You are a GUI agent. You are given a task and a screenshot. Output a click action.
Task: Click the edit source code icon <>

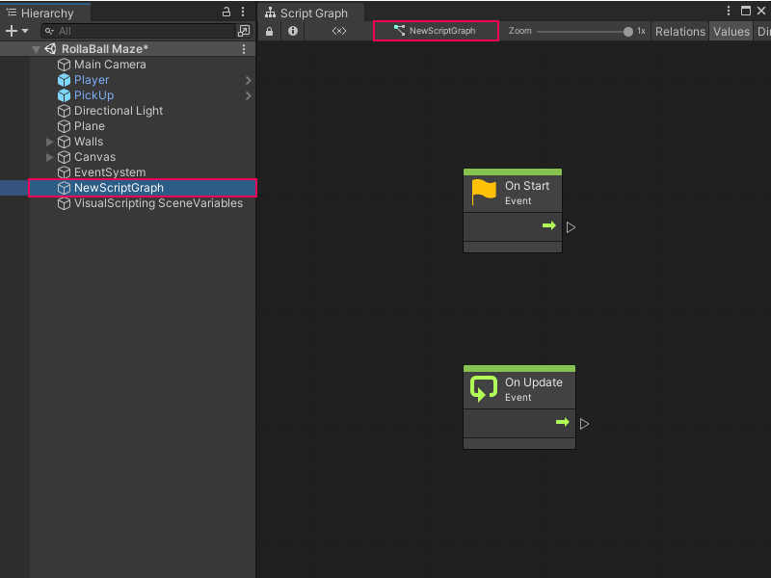(x=339, y=31)
